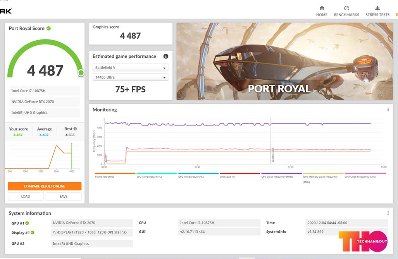This screenshot has width=398, height=259.
Task: Open the Monitoring panel three-dot menu
Action: [x=388, y=110]
